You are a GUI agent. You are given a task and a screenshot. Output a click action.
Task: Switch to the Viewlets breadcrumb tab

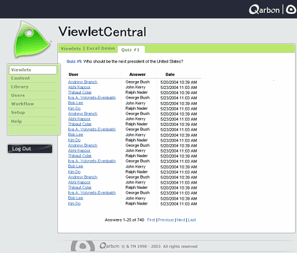click(x=71, y=49)
